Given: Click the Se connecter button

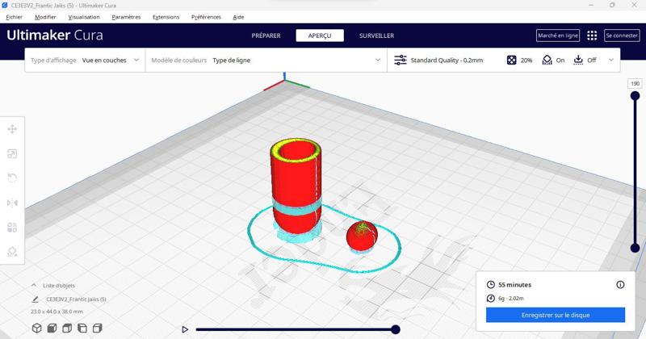Looking at the screenshot, I should pyautogui.click(x=622, y=36).
